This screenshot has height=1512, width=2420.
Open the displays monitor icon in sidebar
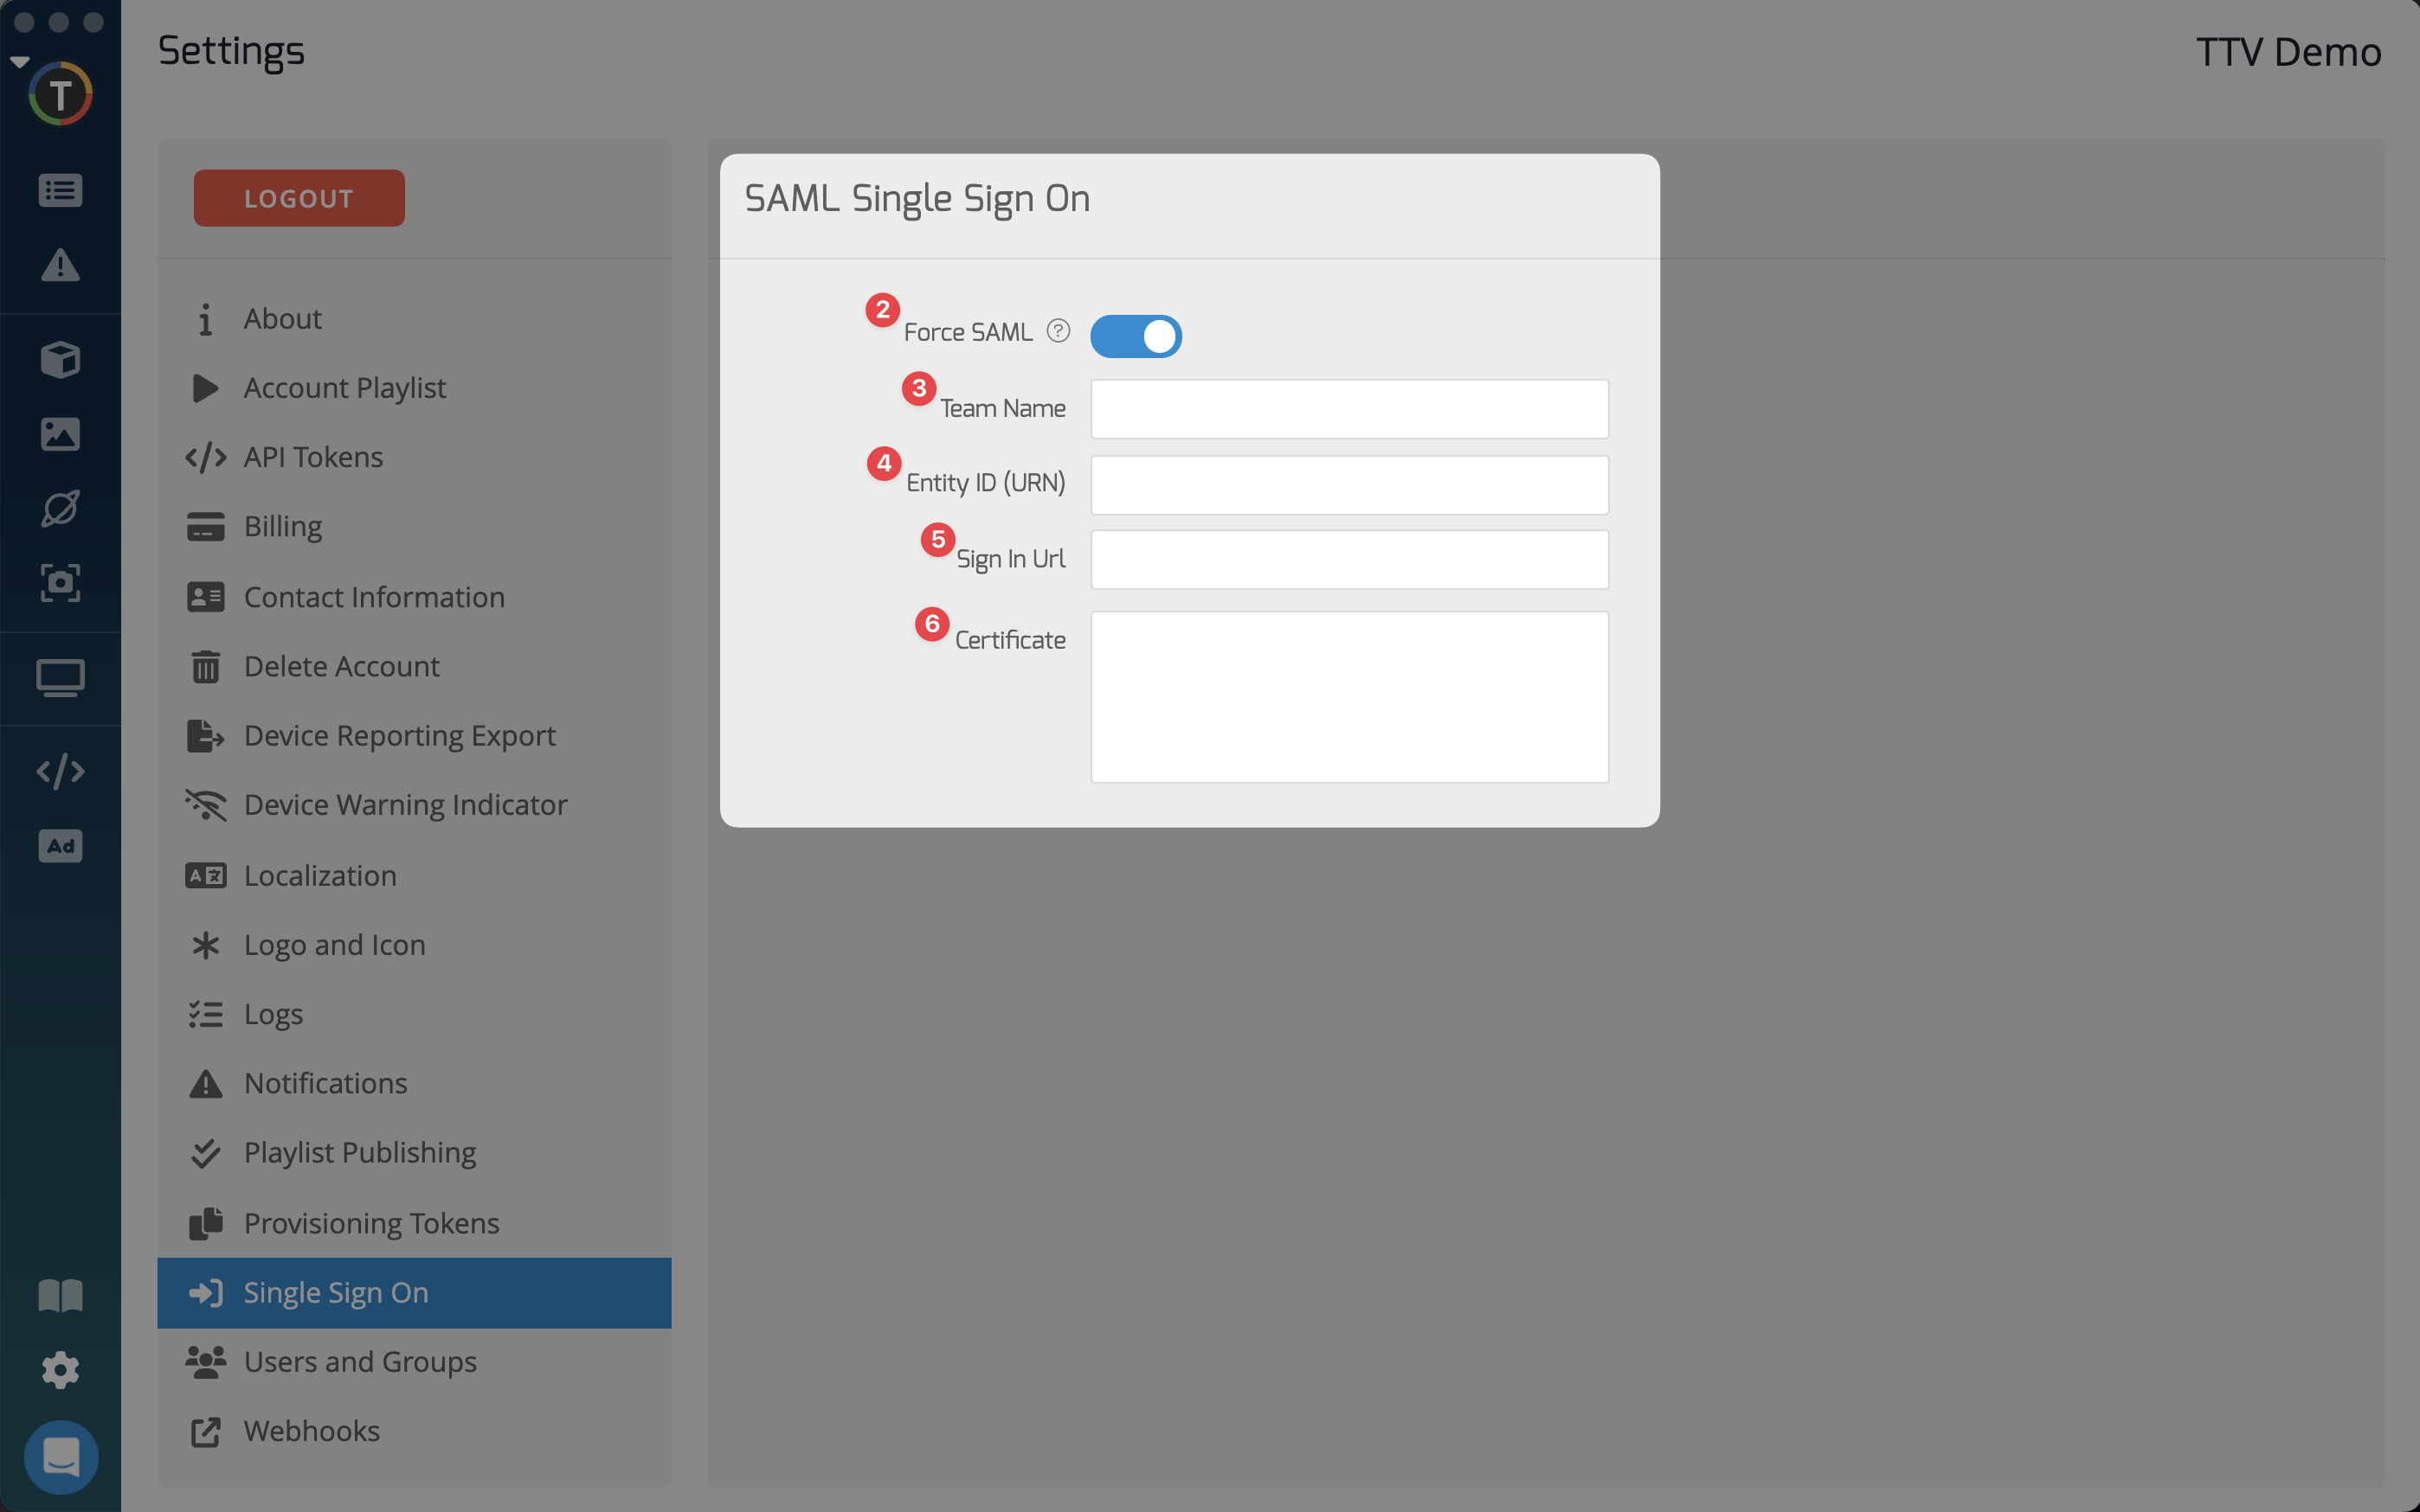(x=60, y=678)
